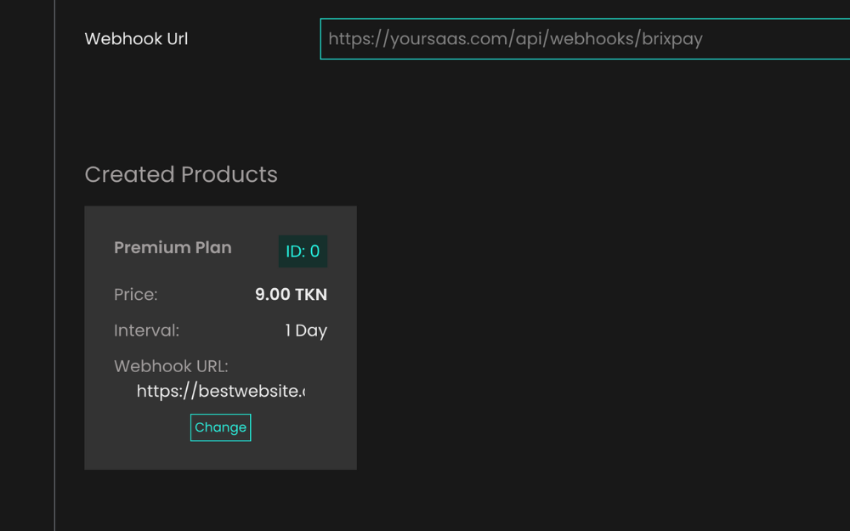This screenshot has height=531, width=850.
Task: Click the word Products in section heading
Action: 229,175
